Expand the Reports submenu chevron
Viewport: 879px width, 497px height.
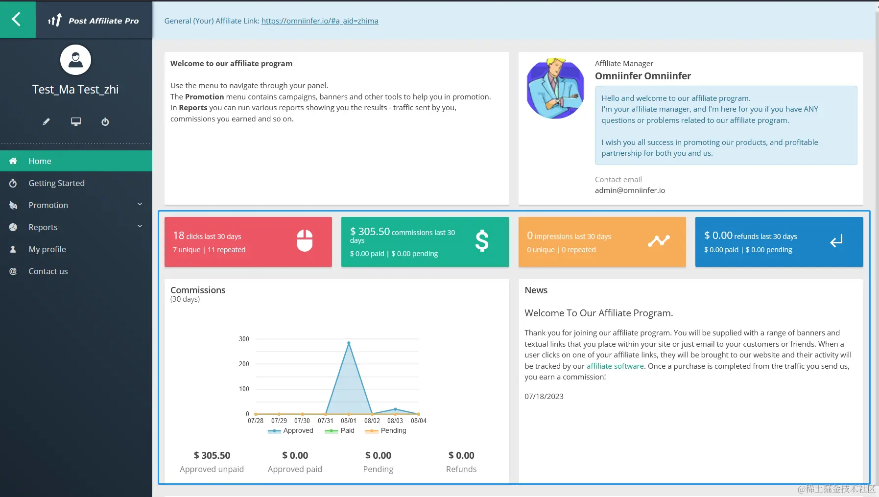(x=140, y=226)
